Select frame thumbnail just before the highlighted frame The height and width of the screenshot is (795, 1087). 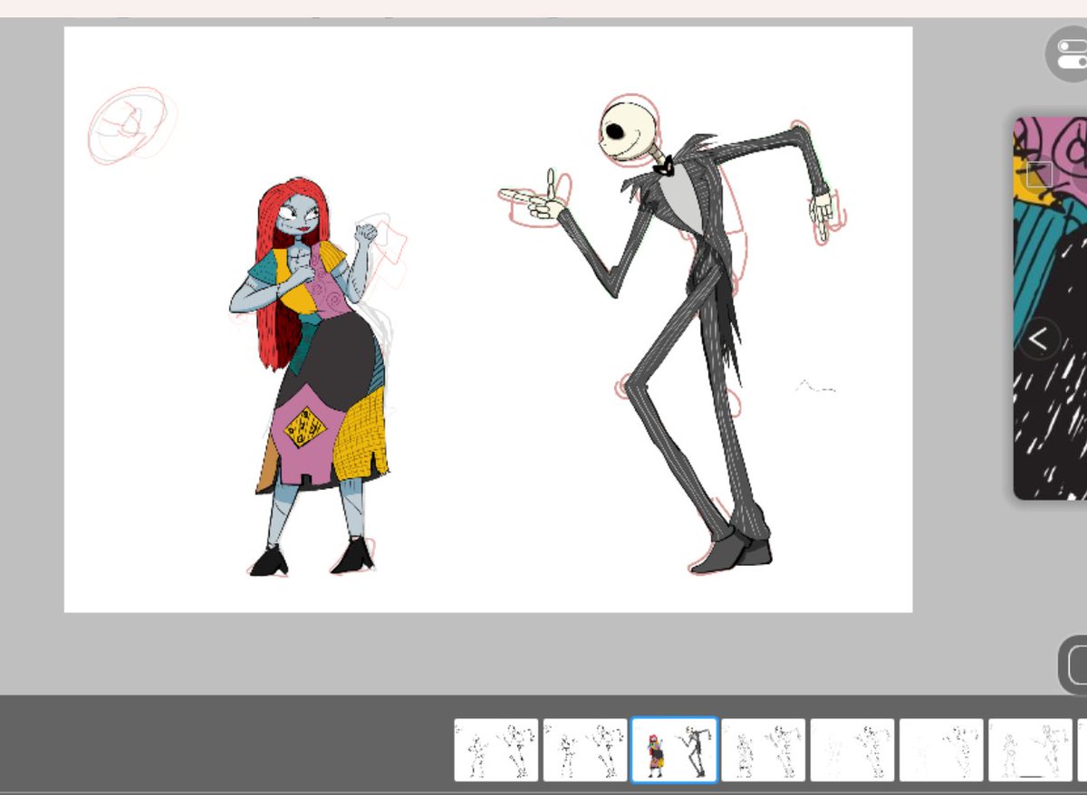point(584,750)
